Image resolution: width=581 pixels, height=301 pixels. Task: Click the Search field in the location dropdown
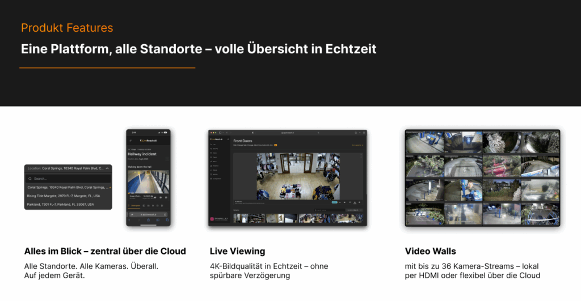click(69, 179)
